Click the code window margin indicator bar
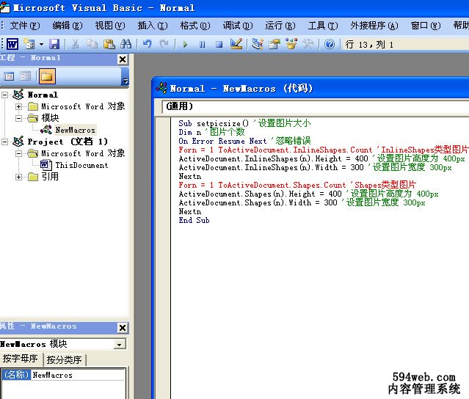This screenshot has height=399, width=469. tap(164, 258)
